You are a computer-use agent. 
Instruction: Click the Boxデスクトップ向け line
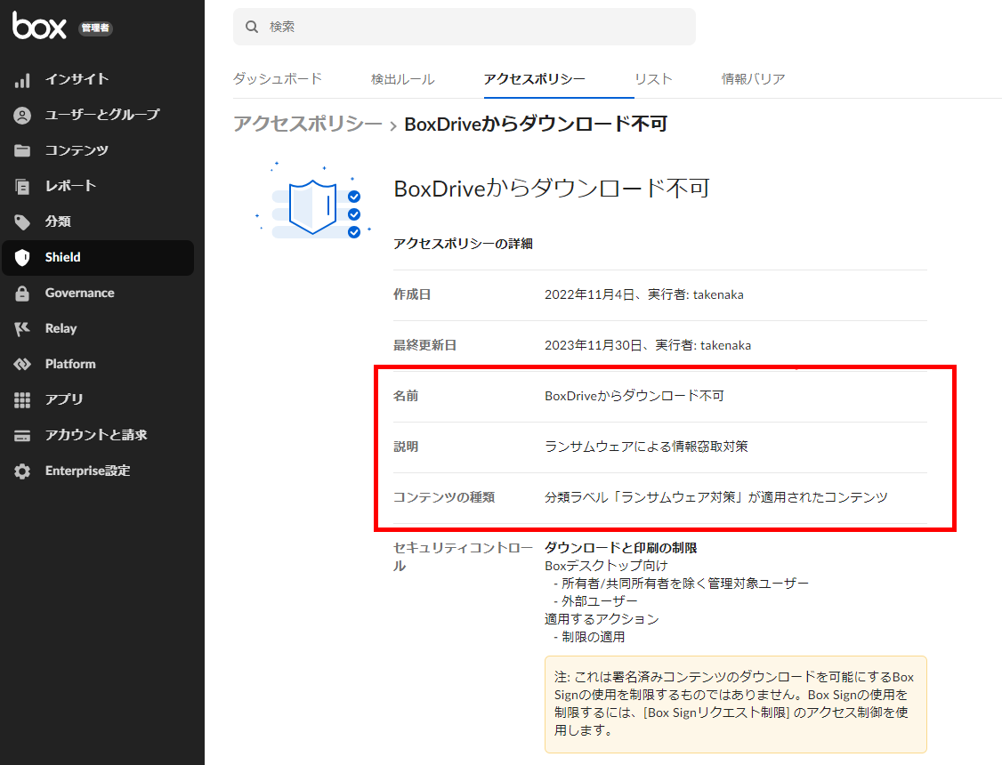pyautogui.click(x=606, y=566)
